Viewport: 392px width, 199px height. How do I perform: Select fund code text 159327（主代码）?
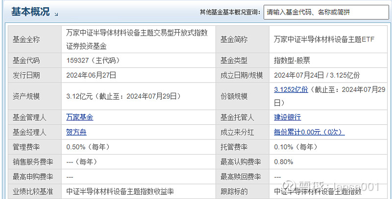[x=93, y=60]
